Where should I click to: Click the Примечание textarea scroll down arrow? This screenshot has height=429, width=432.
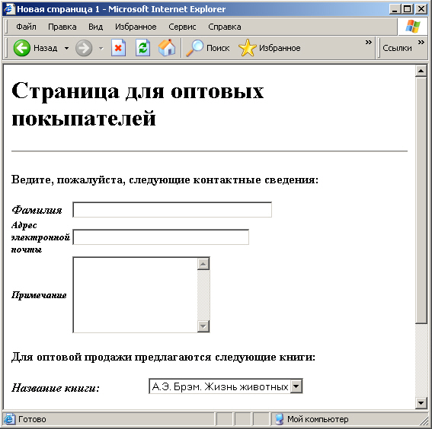203,326
